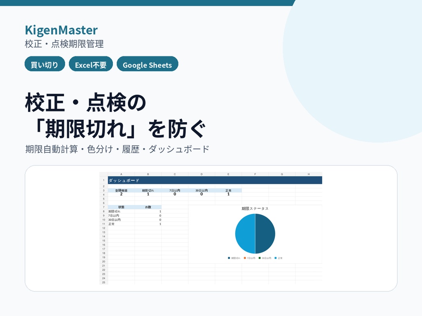Click the 期限ステータス chart title
This screenshot has height=316, width=422.
[x=255, y=209]
